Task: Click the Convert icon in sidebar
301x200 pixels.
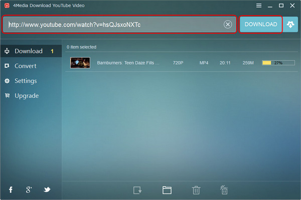Action: point(7,66)
